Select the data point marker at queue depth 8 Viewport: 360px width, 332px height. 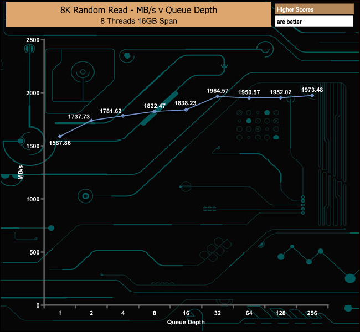(155, 112)
